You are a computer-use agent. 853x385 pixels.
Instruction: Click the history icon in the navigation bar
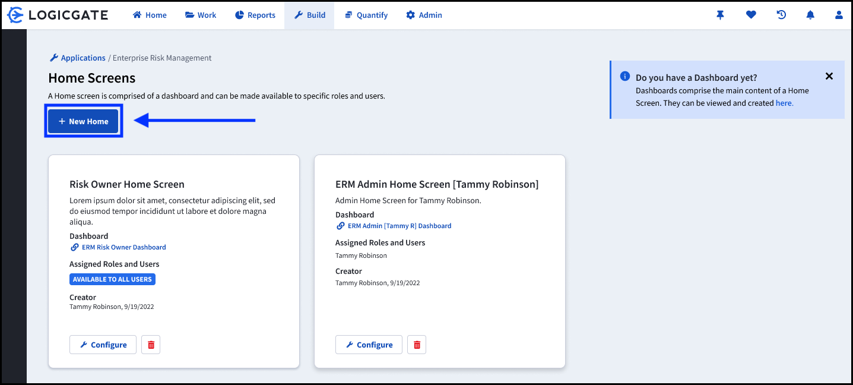781,15
